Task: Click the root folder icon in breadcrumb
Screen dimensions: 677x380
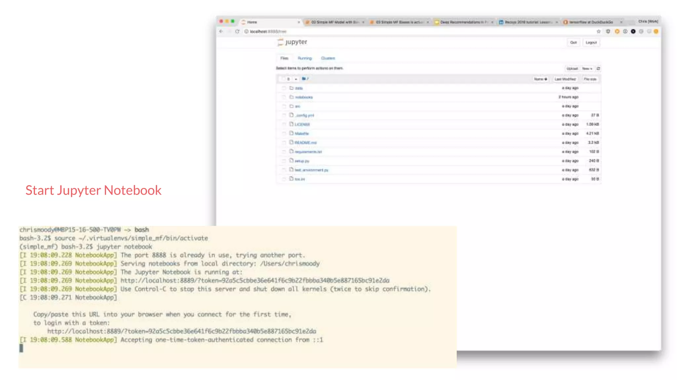Action: click(304, 79)
